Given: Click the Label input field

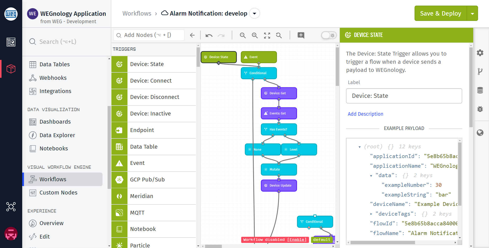Looking at the screenshot, I should tap(404, 96).
